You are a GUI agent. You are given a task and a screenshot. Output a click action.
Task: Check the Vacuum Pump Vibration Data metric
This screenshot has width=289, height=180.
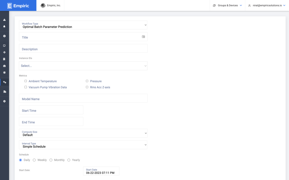(x=26, y=87)
